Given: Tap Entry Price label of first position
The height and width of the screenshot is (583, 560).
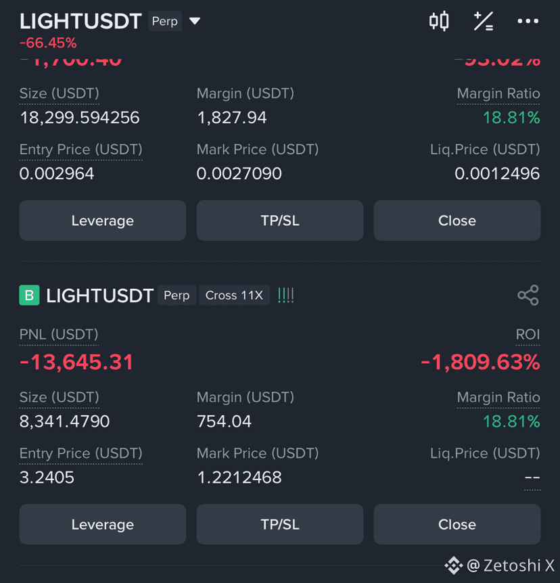Looking at the screenshot, I should 80,149.
